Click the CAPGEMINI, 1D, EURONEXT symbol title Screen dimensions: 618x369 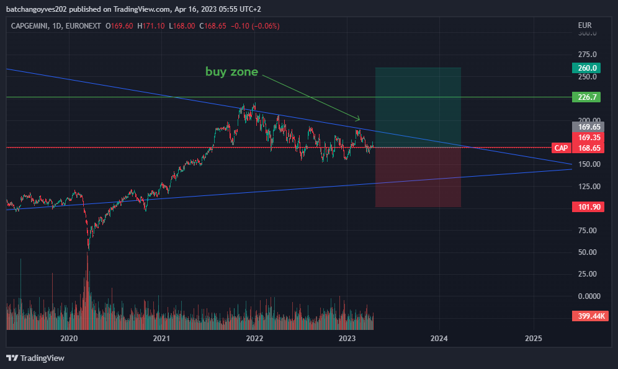point(56,26)
